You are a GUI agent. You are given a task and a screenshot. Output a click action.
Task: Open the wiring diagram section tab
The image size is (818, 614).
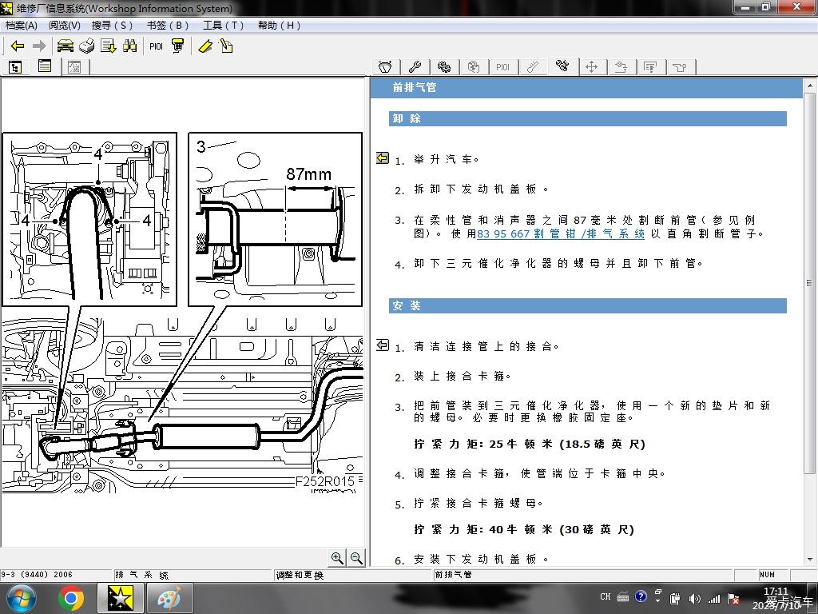[x=621, y=67]
